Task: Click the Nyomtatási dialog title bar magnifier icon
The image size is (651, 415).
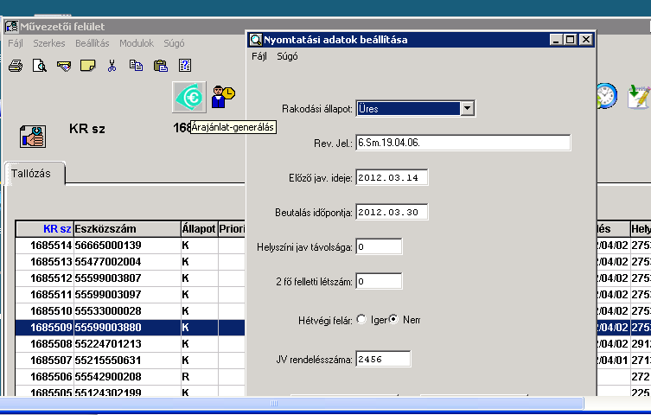Action: pos(256,40)
